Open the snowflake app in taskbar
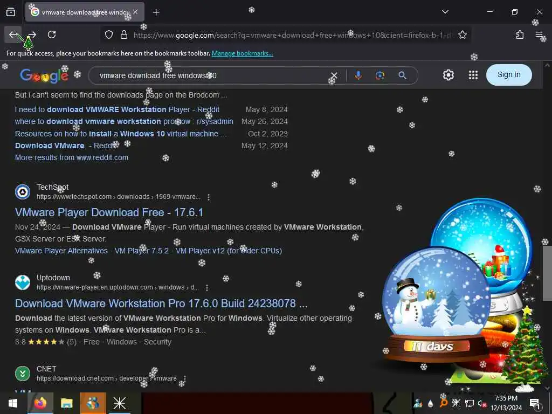The height and width of the screenshot is (414, 552). 119,403
